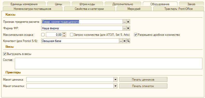Image resolution: width=205 pixels, height=98 pixels.
Task: Open selection list for Комитент field
Action: pyautogui.click(x=121, y=41)
